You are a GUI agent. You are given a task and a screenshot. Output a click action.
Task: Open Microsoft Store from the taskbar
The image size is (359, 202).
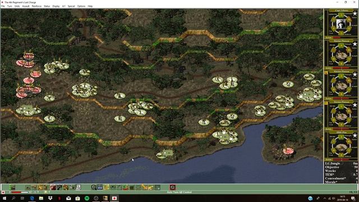click(x=77, y=198)
